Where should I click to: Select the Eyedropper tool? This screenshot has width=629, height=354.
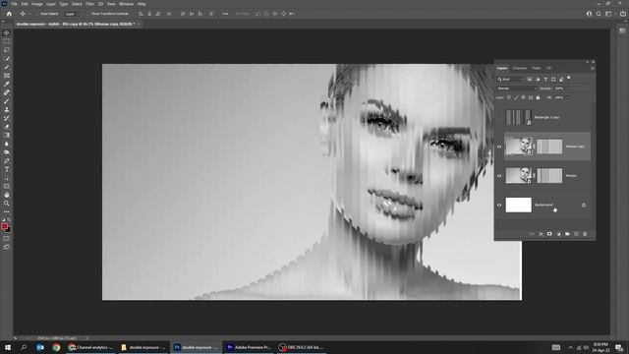7,84
